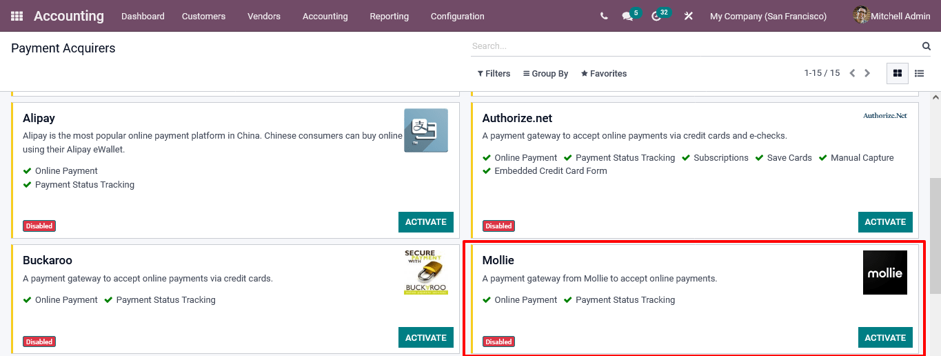The image size is (941, 356).
Task: Activate the Mollie acquirer
Action: pyautogui.click(x=885, y=337)
